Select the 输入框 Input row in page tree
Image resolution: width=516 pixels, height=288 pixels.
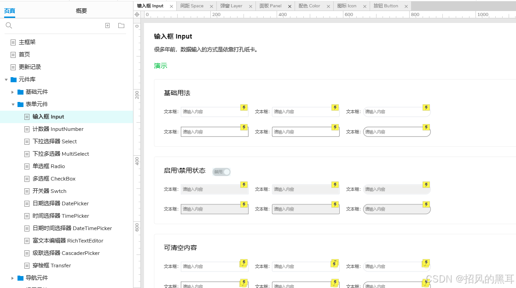[66, 117]
